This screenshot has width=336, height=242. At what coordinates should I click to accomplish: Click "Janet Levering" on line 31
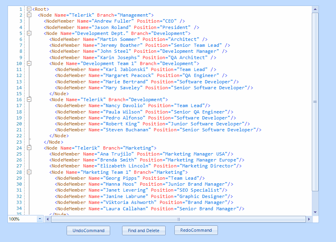click(126, 190)
